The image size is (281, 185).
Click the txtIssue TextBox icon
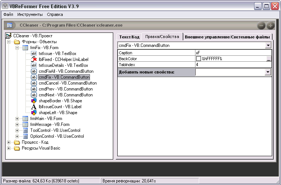pyautogui.click(x=34, y=53)
